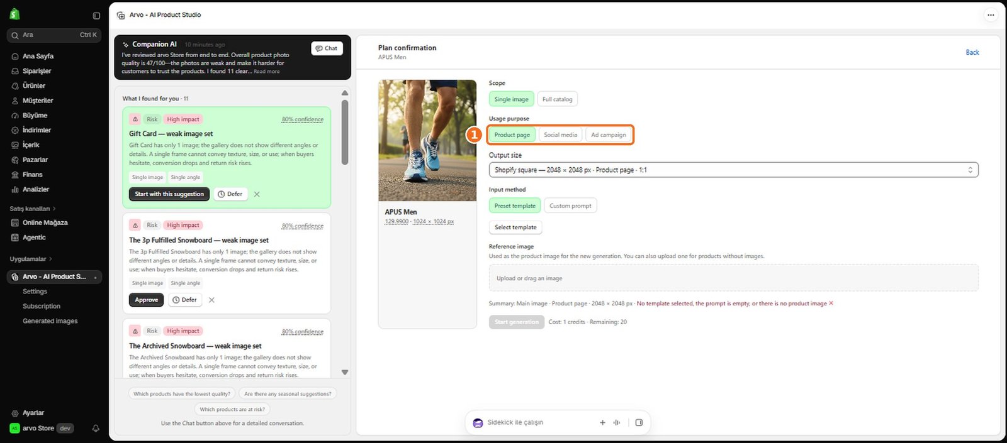The height and width of the screenshot is (443, 1007).
Task: Select the Arvo - AI Product Studio app entry
Action: click(54, 277)
